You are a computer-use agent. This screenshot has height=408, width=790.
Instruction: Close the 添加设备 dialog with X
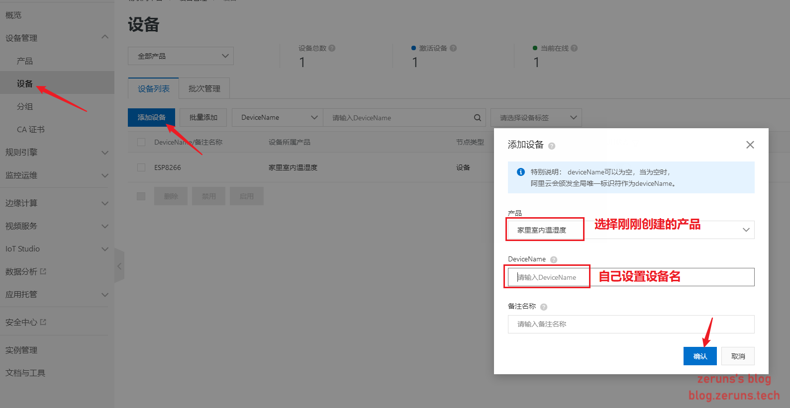pos(750,145)
